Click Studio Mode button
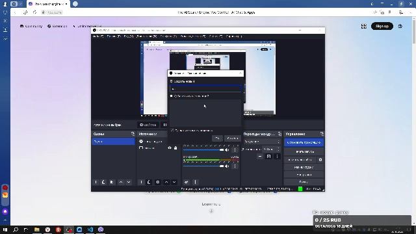 [304, 168]
